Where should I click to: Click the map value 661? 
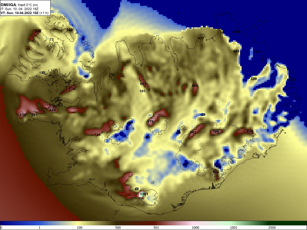click(x=143, y=84)
